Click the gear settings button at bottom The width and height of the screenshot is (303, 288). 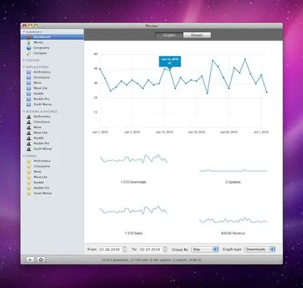[x=41, y=260]
